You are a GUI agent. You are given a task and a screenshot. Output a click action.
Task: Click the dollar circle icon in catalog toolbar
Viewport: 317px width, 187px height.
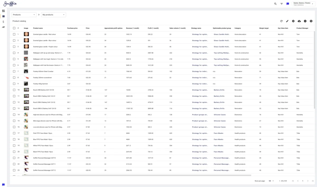pos(311,21)
